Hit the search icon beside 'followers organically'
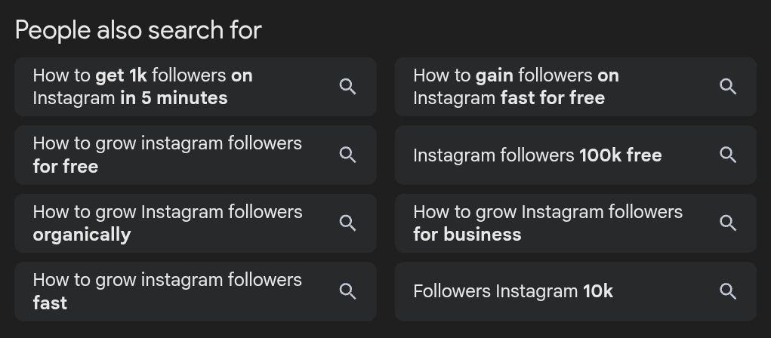Screen dimensions: 771x338 click(x=347, y=223)
